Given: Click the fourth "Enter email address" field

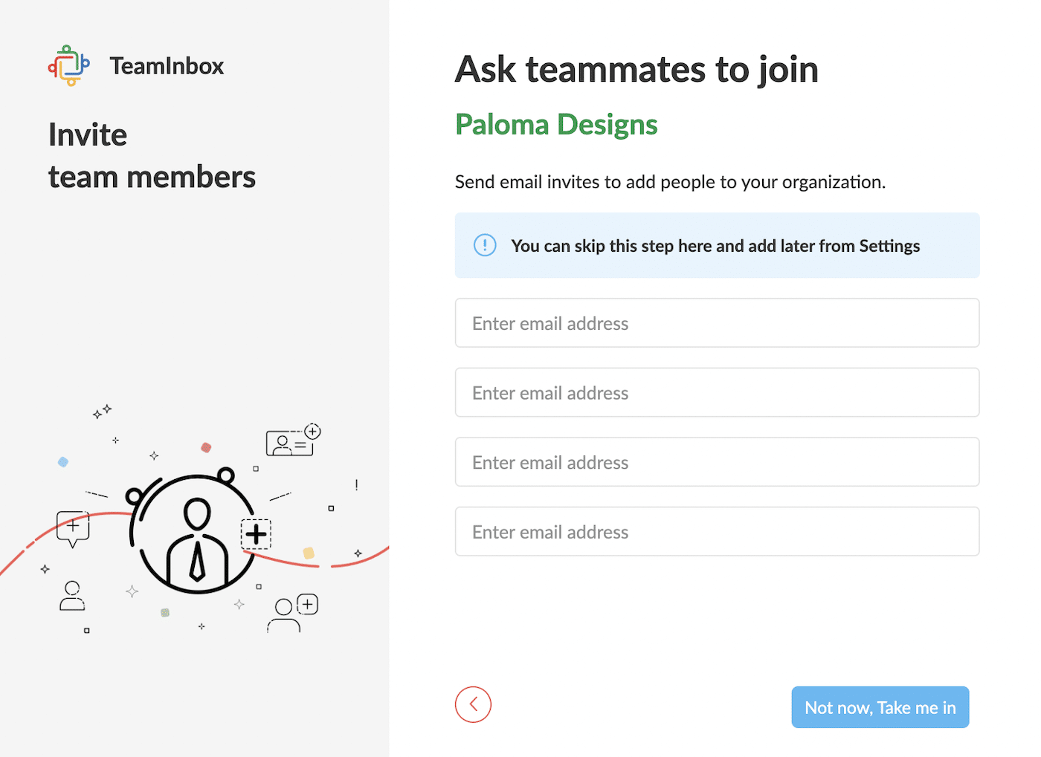Looking at the screenshot, I should point(716,531).
